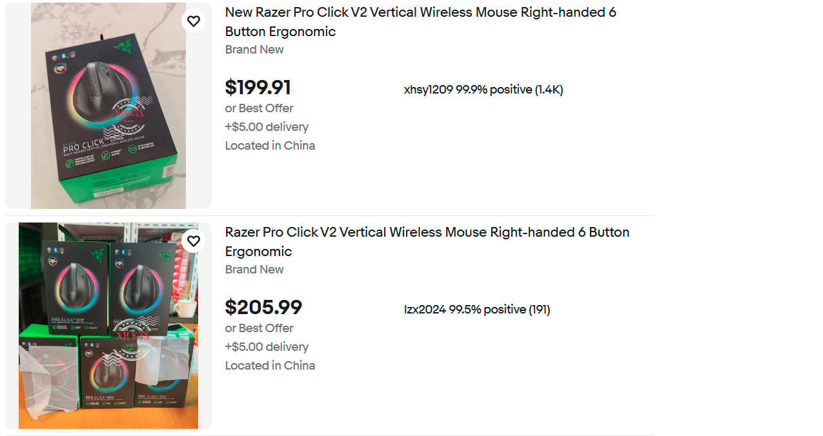Open the single Razer box product photo
Viewport: 823px width, 436px height.
tap(108, 106)
